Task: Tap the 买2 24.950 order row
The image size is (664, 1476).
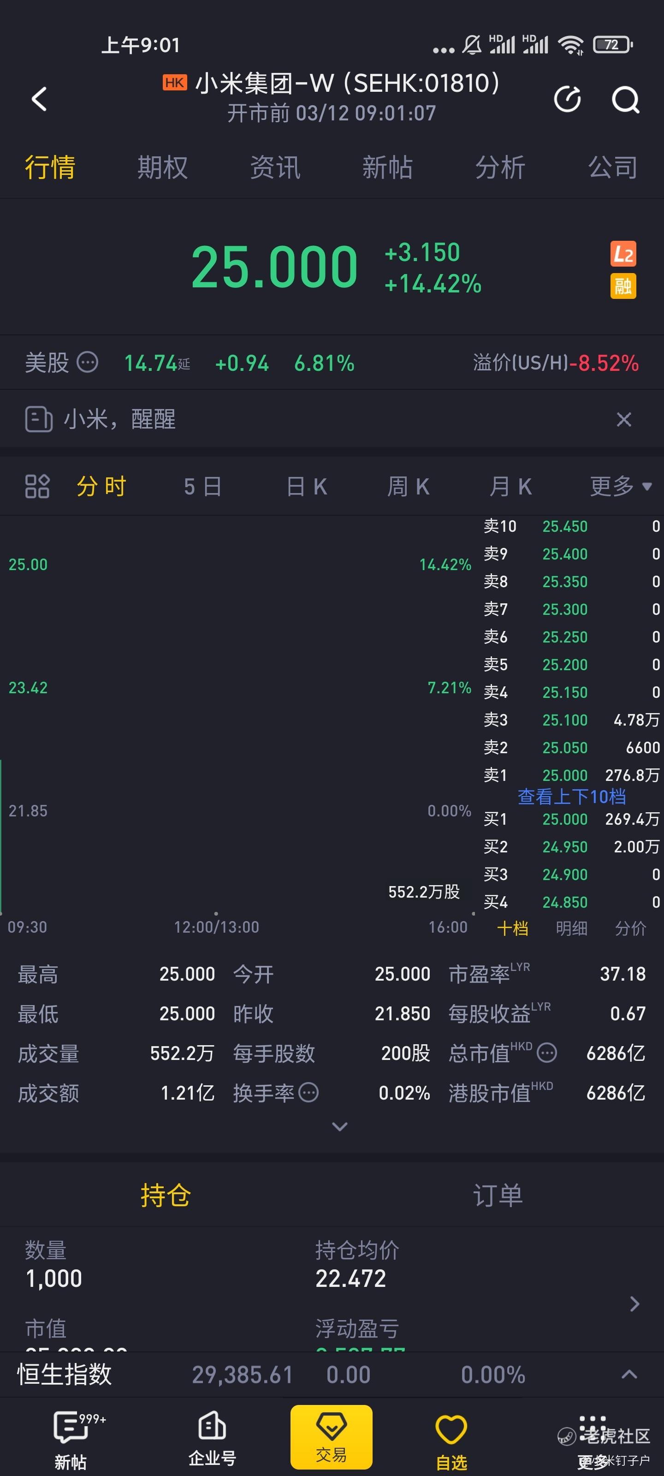Action: pyautogui.click(x=572, y=846)
